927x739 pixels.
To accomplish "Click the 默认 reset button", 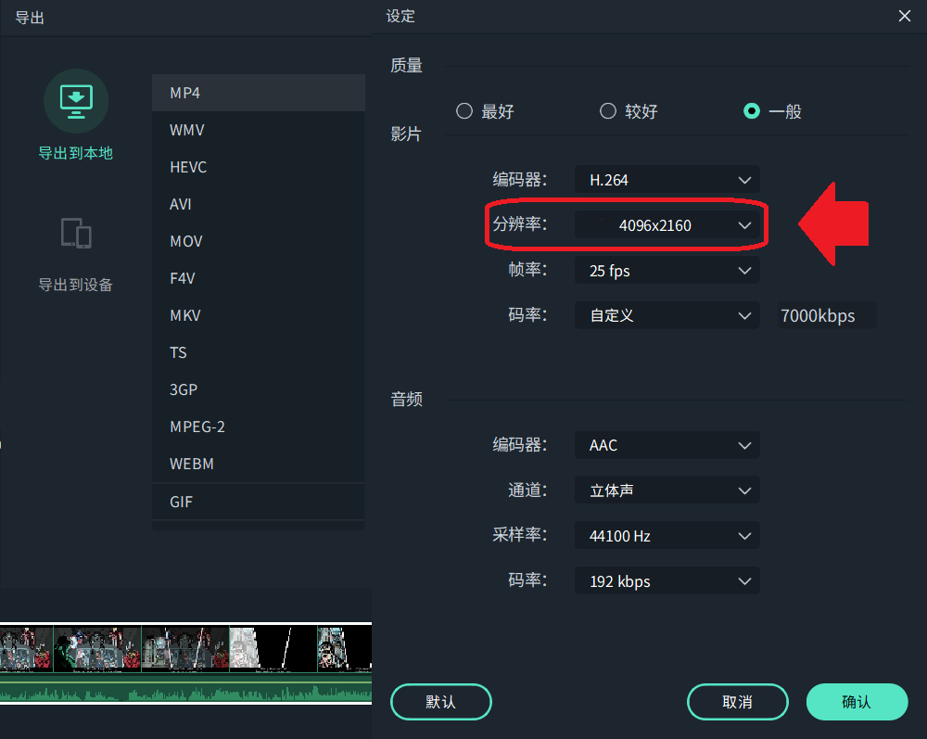I will [441, 702].
